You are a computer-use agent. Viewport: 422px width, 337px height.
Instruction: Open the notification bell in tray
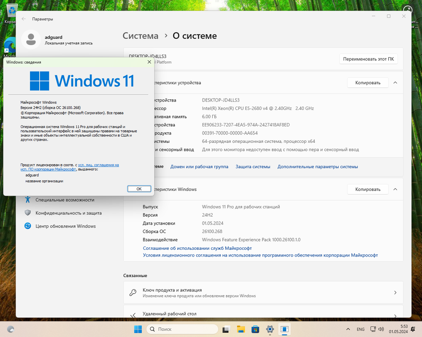[413, 329]
